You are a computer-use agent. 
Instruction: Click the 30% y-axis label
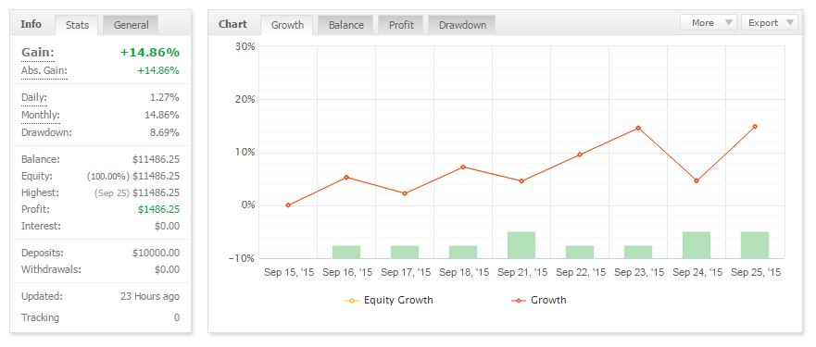[245, 46]
